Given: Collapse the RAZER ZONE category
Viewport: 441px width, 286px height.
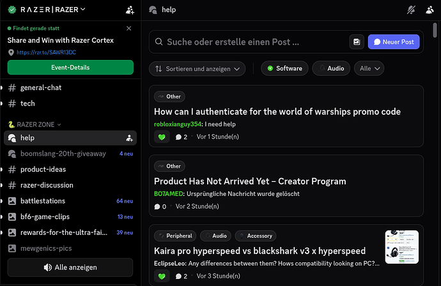Looking at the screenshot, I should click(35, 124).
